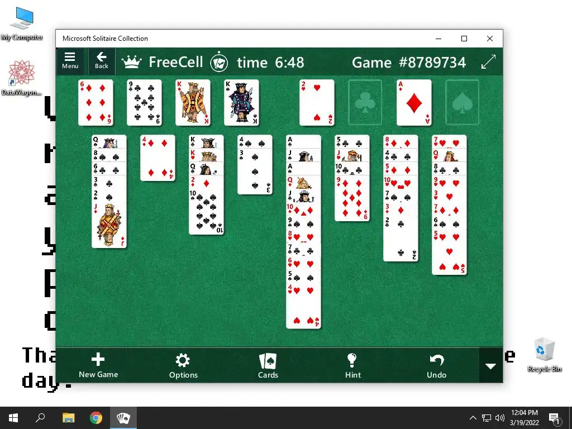Viewport: 572px width, 429px height.
Task: Select the queen of hearts in column eight
Action: click(450, 155)
